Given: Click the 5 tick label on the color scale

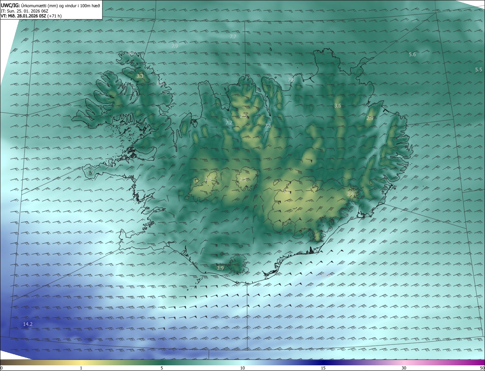Looking at the screenshot, I should click(162, 368).
